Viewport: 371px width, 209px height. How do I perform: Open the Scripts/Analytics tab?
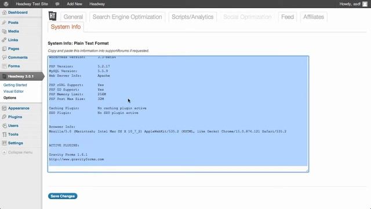point(192,17)
